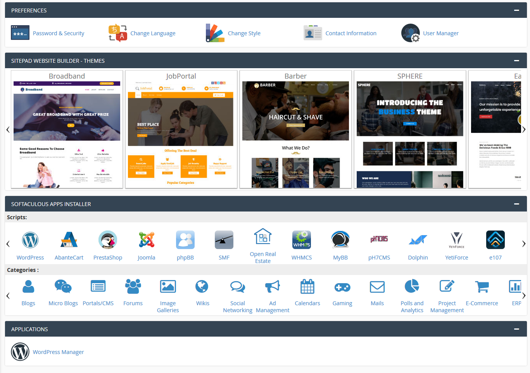The height and width of the screenshot is (373, 530).
Task: Select the phpBB script icon
Action: tap(185, 240)
